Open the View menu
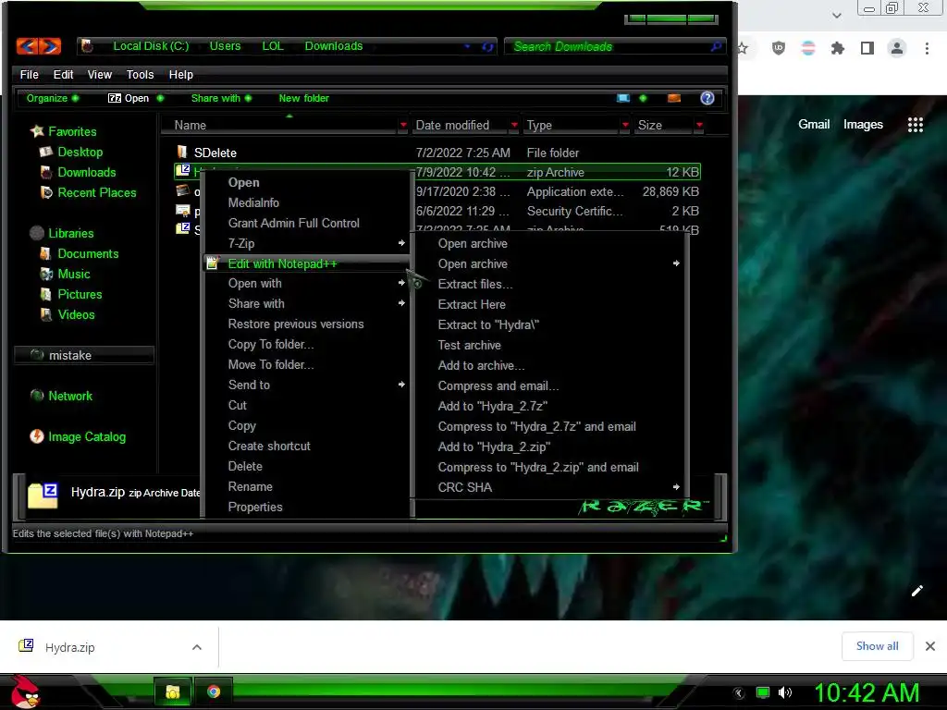 [x=100, y=74]
